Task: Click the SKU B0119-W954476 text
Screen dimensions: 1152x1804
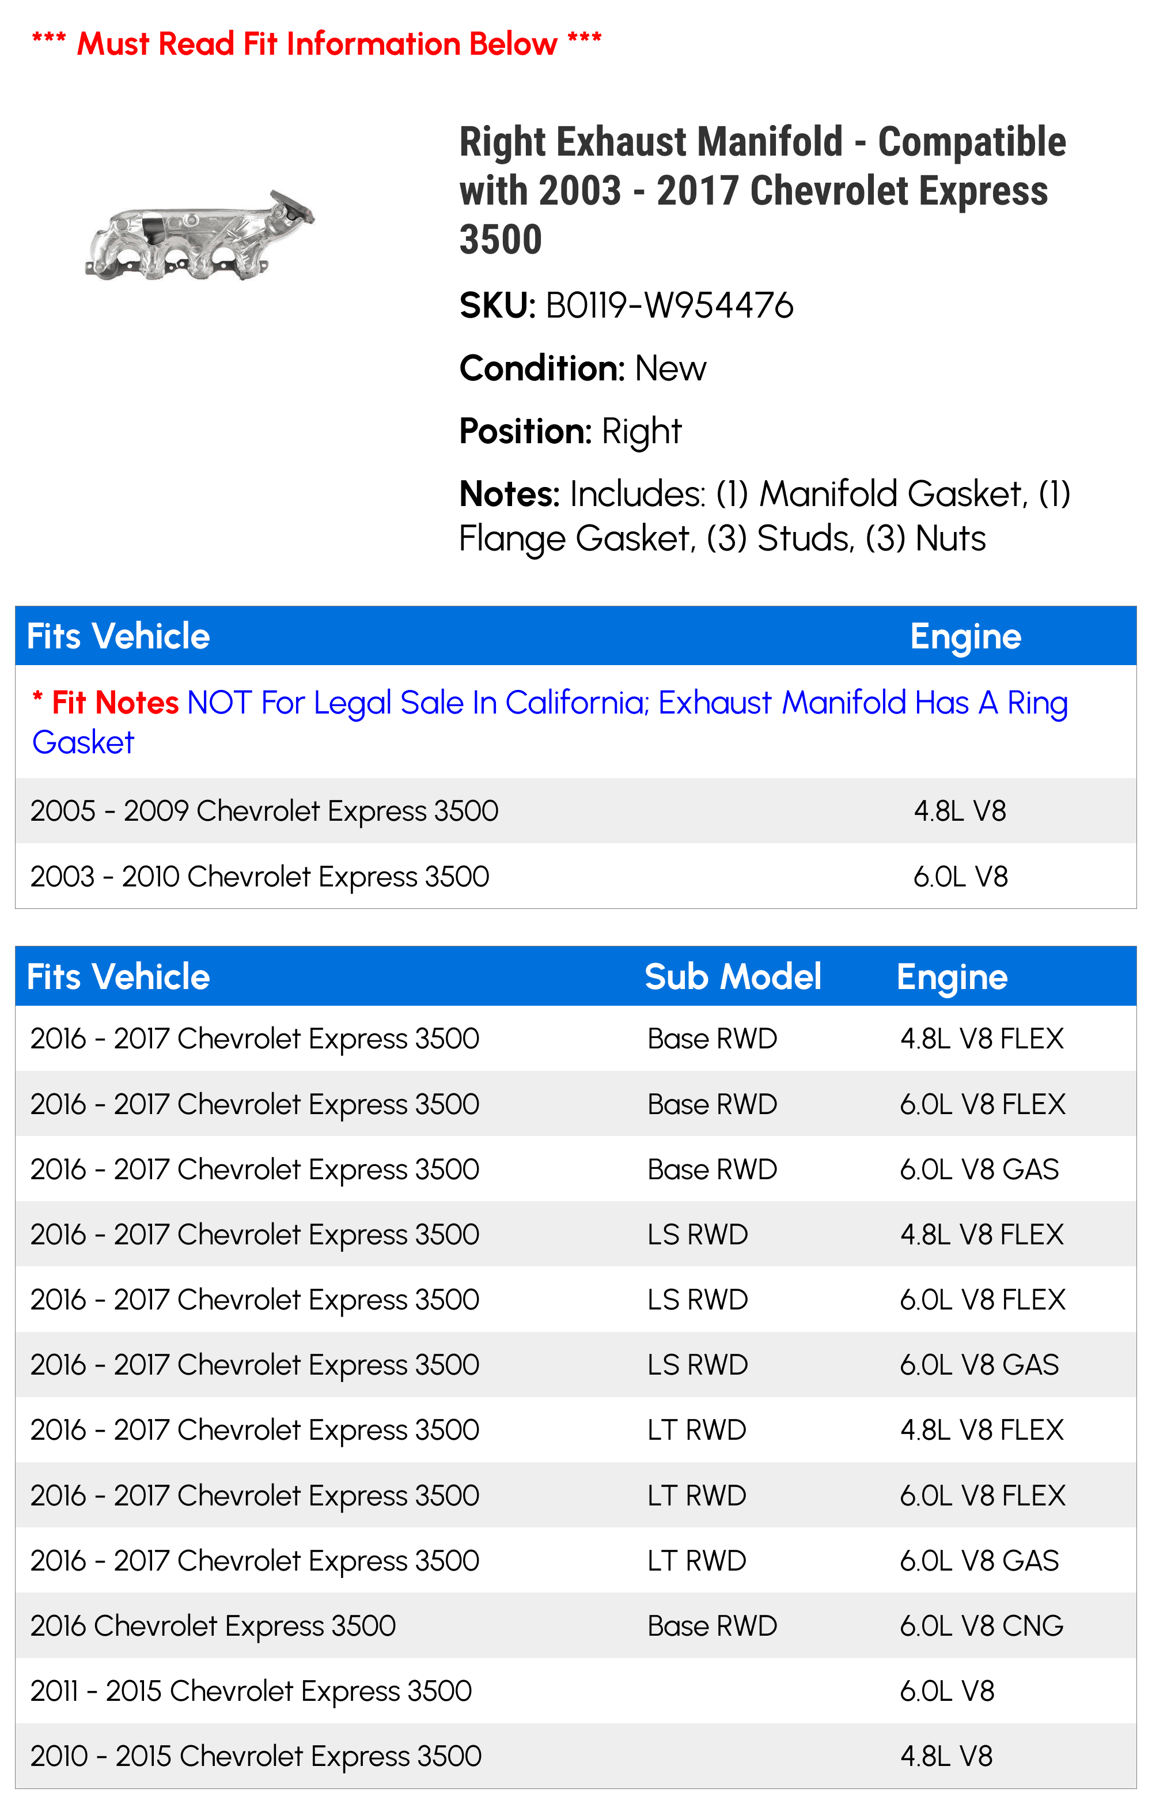Action: (627, 305)
